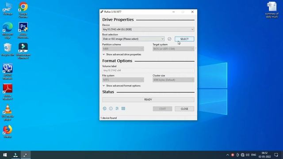Open the Rufus log icon
The height and width of the screenshot is (159, 283).
123,109
